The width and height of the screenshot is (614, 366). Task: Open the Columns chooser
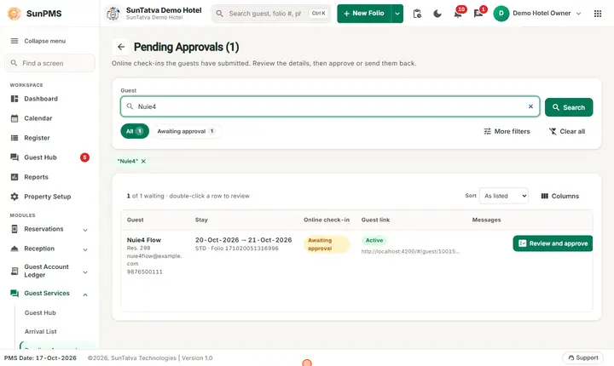(x=560, y=196)
